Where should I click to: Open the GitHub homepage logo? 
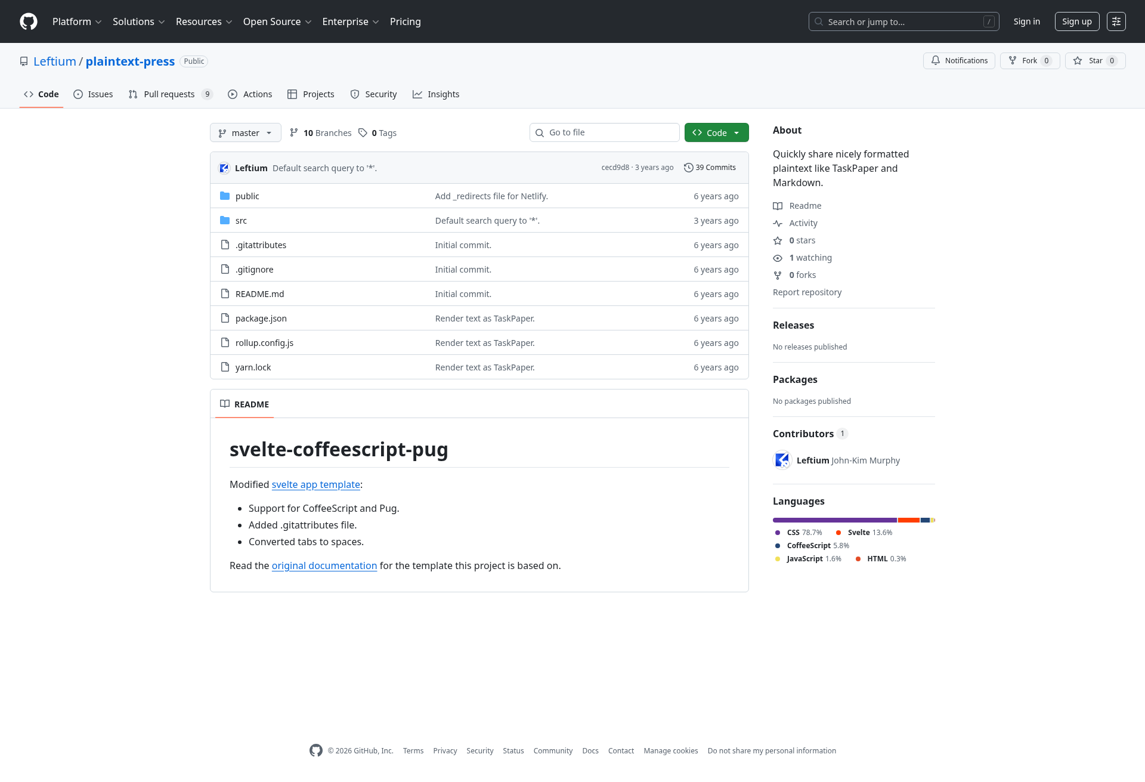pos(29,21)
